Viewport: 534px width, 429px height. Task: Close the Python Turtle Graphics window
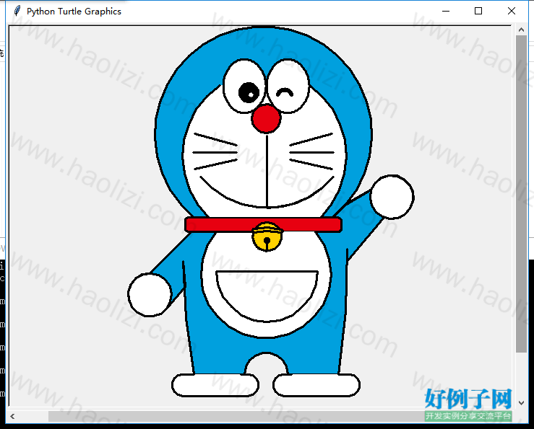511,11
